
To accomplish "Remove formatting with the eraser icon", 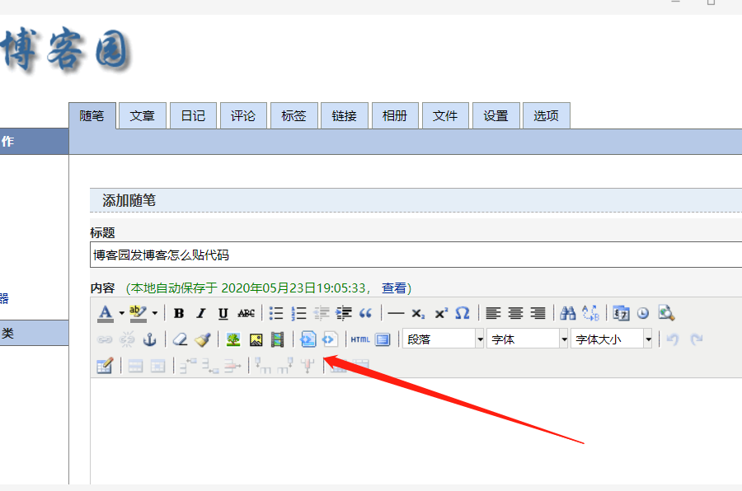I will pyautogui.click(x=181, y=339).
